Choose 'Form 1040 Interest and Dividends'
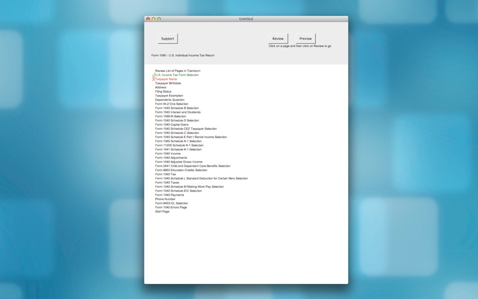Viewport: 478px width, 299px height. [177, 112]
